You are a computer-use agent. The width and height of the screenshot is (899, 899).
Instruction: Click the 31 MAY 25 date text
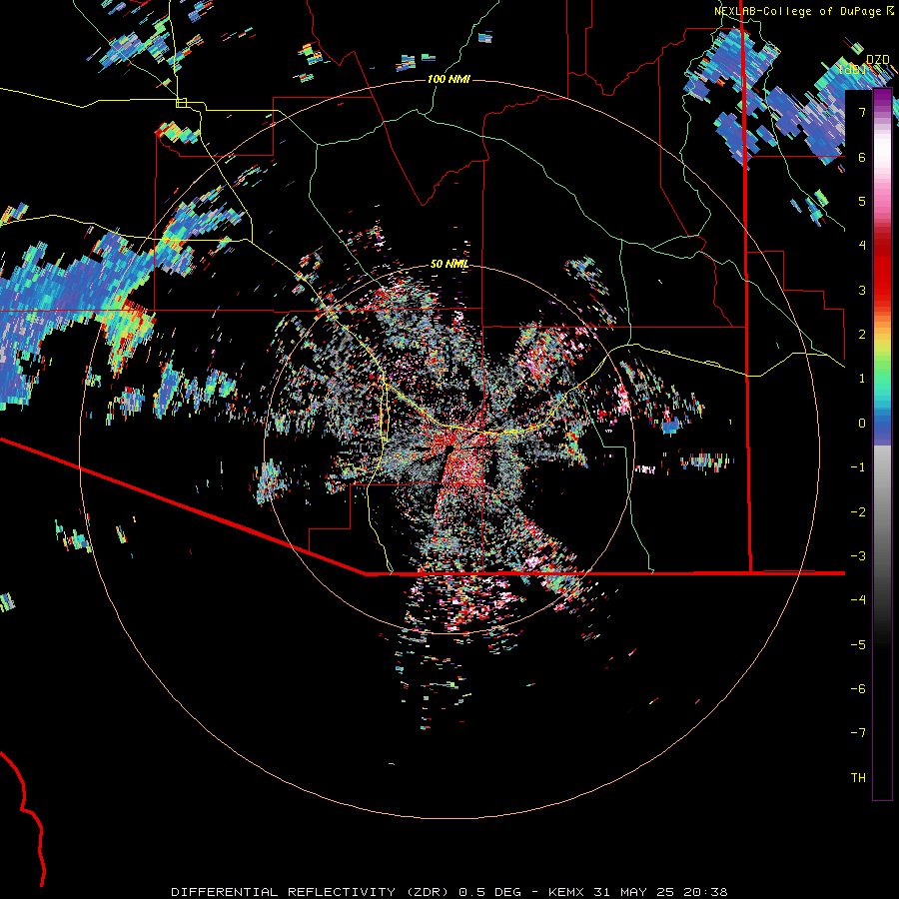(633, 892)
